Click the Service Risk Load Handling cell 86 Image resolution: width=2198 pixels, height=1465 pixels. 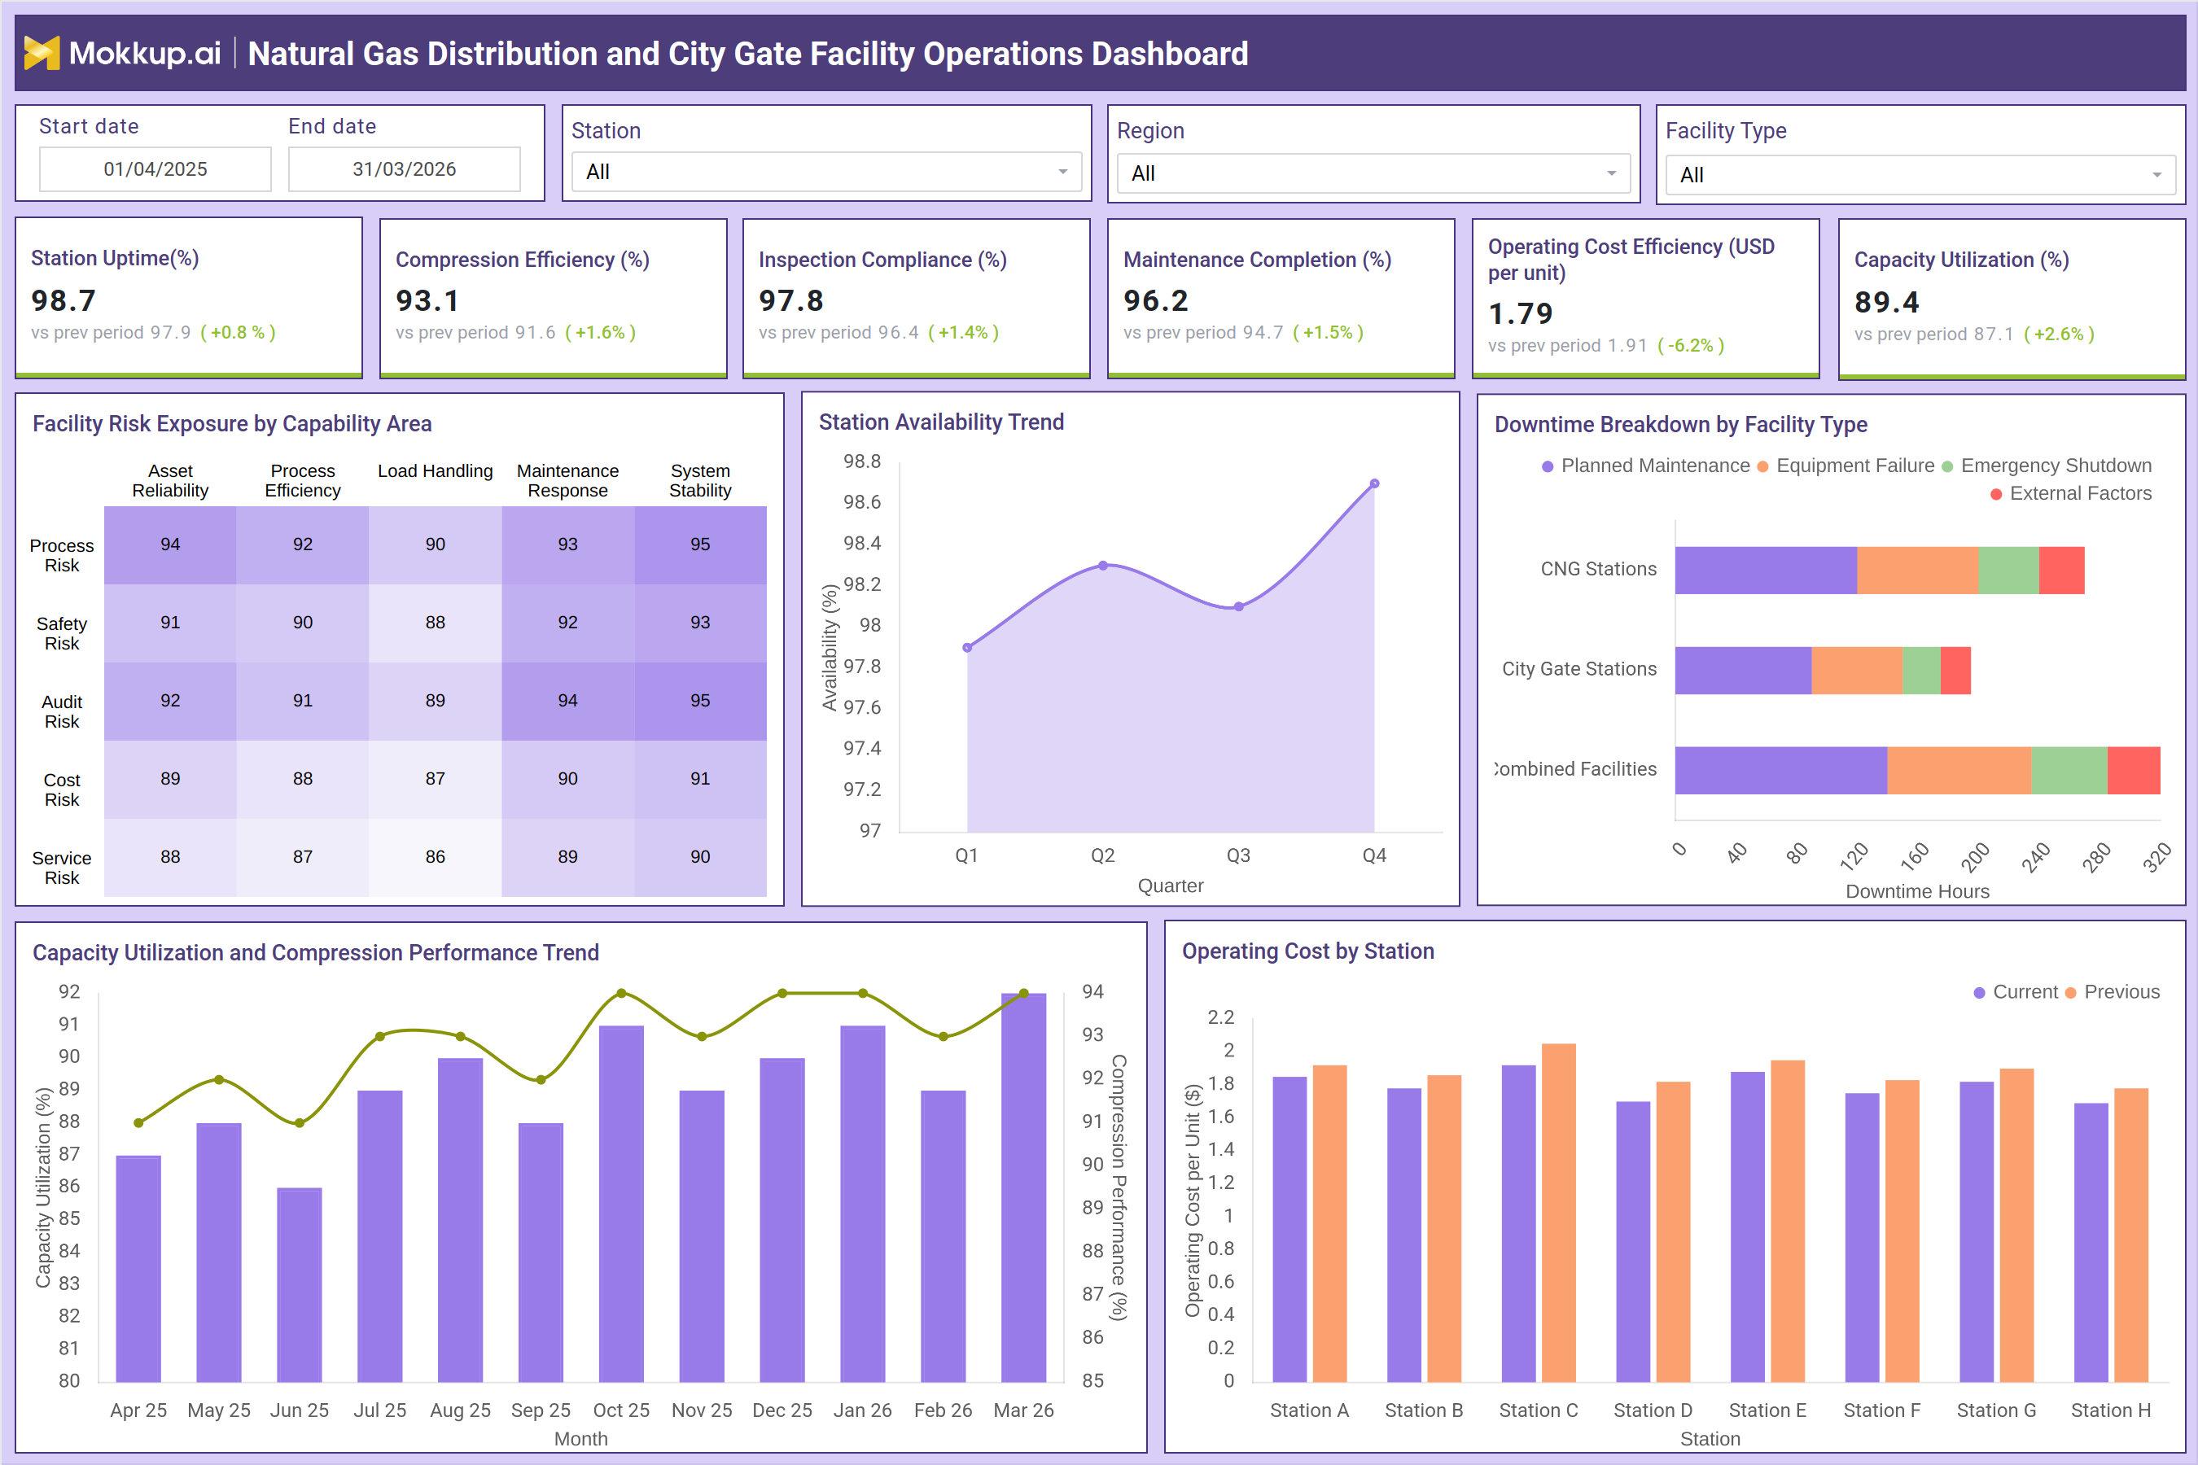(x=436, y=858)
